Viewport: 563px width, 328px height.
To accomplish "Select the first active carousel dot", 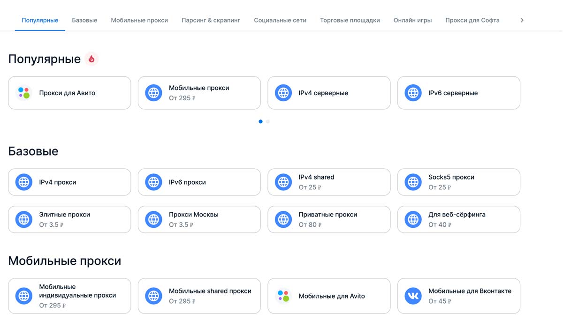I will click(260, 121).
